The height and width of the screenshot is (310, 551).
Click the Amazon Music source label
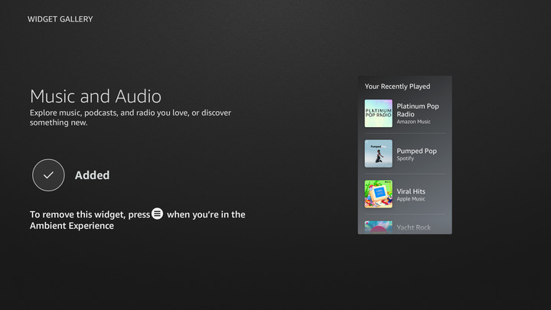click(413, 122)
